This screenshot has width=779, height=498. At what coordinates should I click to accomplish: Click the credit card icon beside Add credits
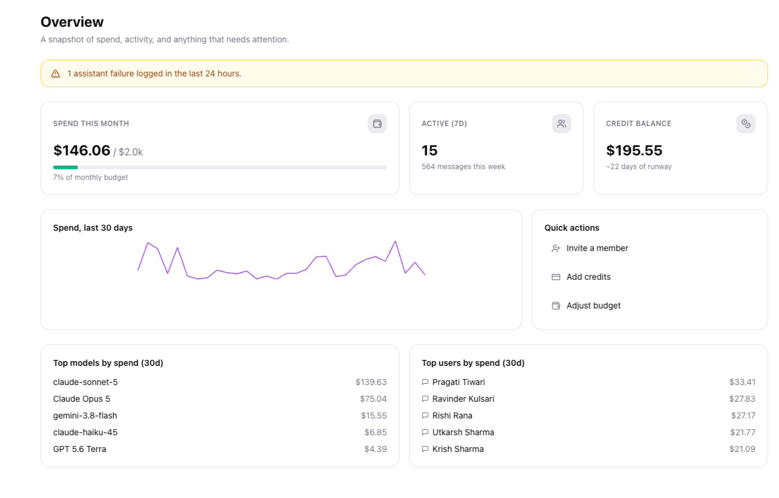pyautogui.click(x=556, y=277)
